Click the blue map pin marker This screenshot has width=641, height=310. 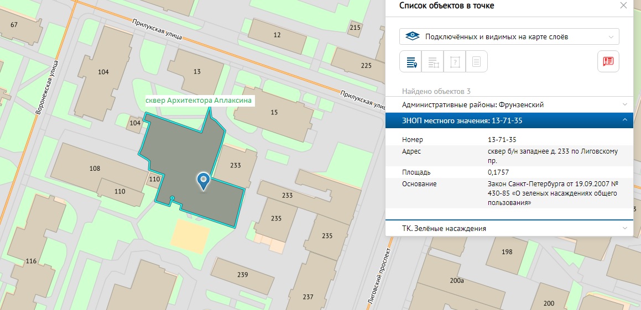pos(204,180)
